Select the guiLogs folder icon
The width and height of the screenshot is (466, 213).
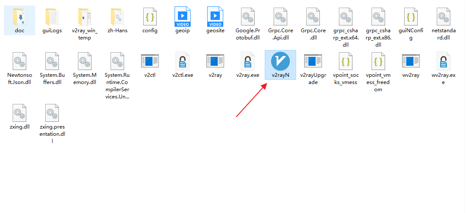point(52,17)
